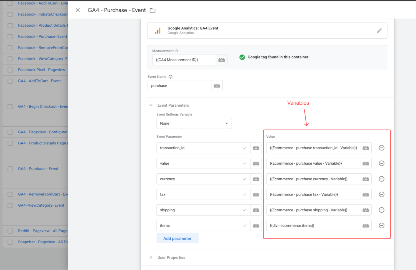This screenshot has width=416, height=270.
Task: Tick the Facebook - Purchase- Event checkbox
Action: [10, 37]
